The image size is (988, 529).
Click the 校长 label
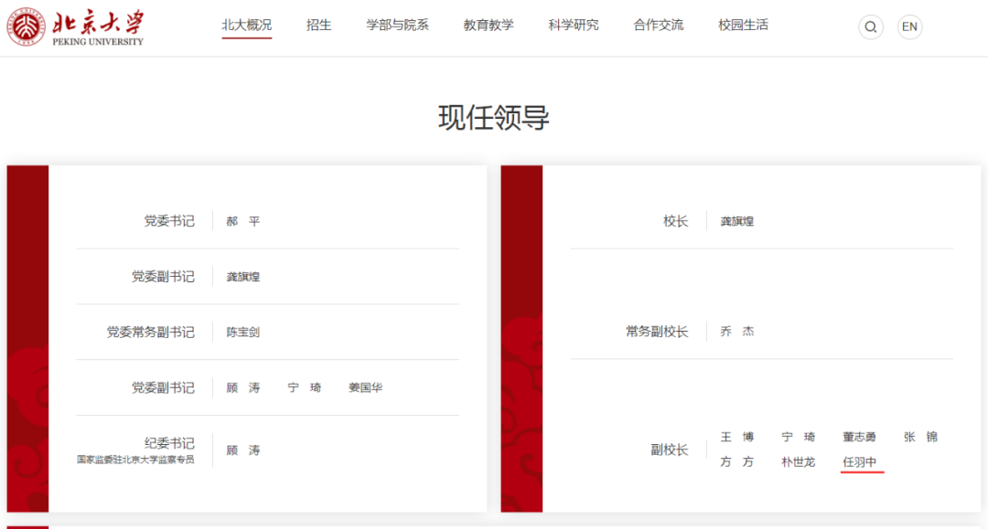(675, 221)
